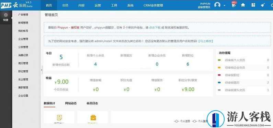
Task: Open the CRM业务管理 top menu
Action: point(153,5)
